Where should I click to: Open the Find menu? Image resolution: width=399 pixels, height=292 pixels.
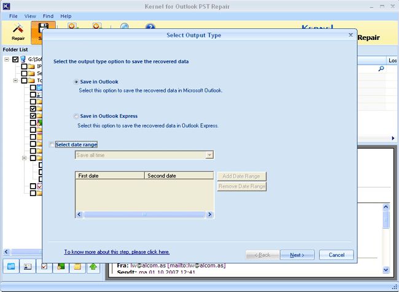(48, 16)
